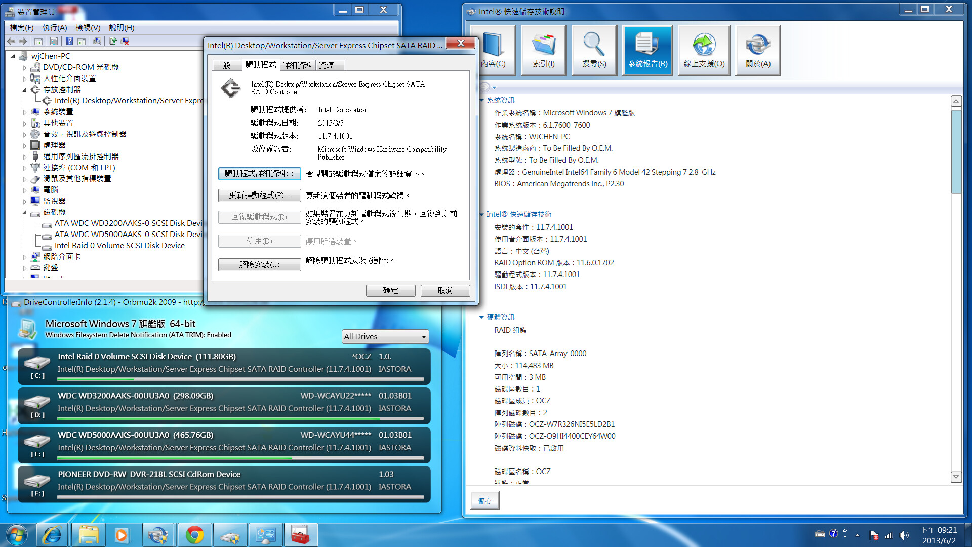The width and height of the screenshot is (972, 547).
Task: Open Windows Explorer folder on taskbar
Action: pyautogui.click(x=88, y=535)
